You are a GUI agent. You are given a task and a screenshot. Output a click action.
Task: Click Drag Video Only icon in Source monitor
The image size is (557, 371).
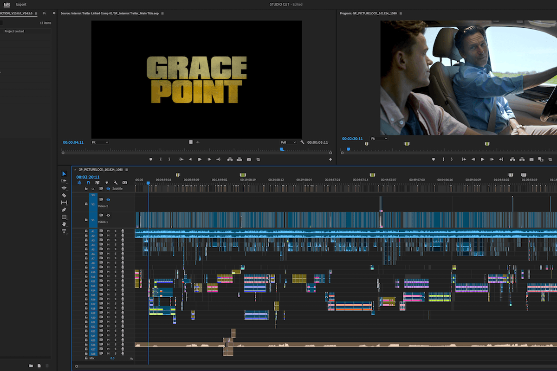[191, 142]
